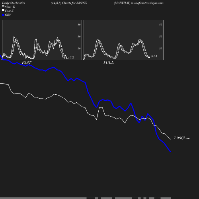Click '(14,3,3) Charts for 538970' heading
The width and height of the screenshot is (199, 199).
click(x=69, y=3)
